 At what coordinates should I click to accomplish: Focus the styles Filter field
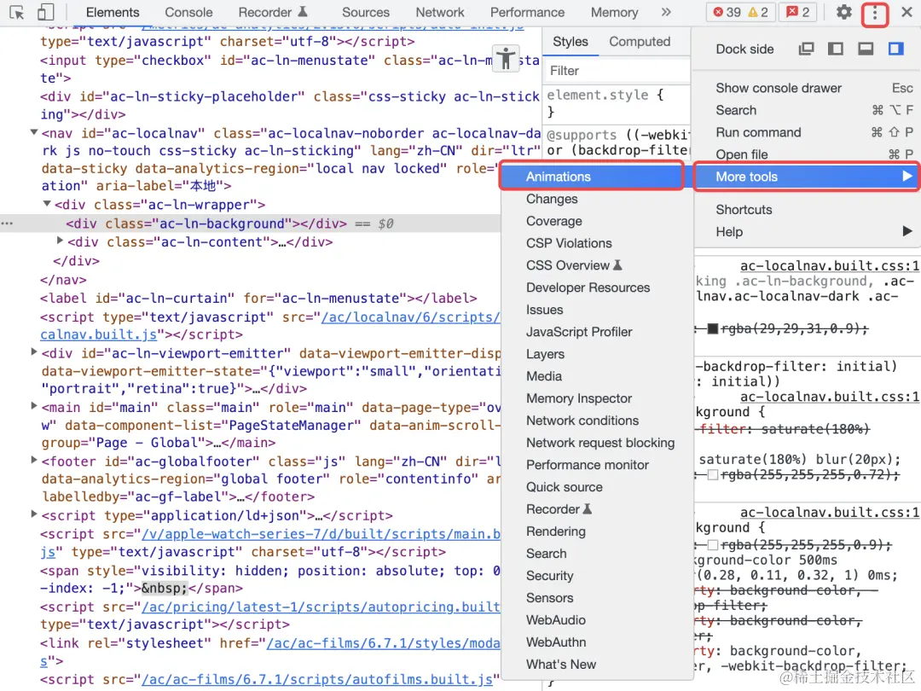coord(617,71)
